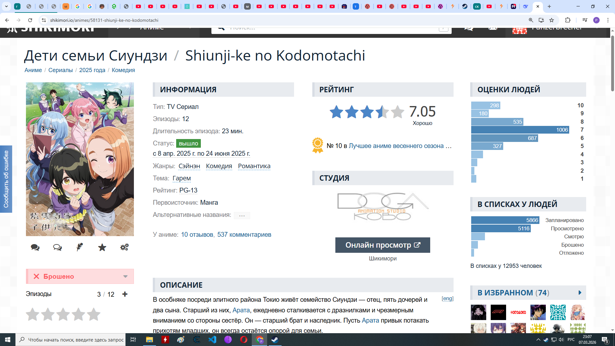
Task: Go back with the browser back arrow
Action: pyautogui.click(x=7, y=20)
